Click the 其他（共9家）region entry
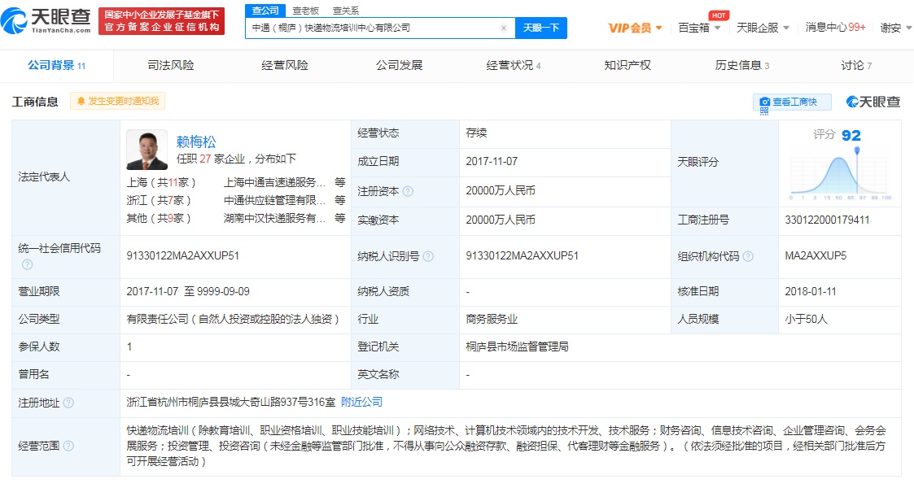The height and width of the screenshot is (488, 914). [160, 218]
